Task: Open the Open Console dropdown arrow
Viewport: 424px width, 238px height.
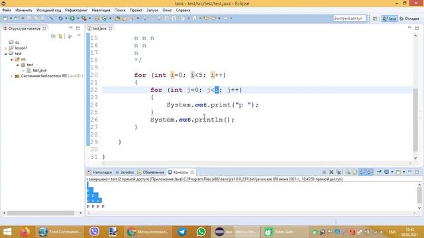Action: [x=404, y=172]
